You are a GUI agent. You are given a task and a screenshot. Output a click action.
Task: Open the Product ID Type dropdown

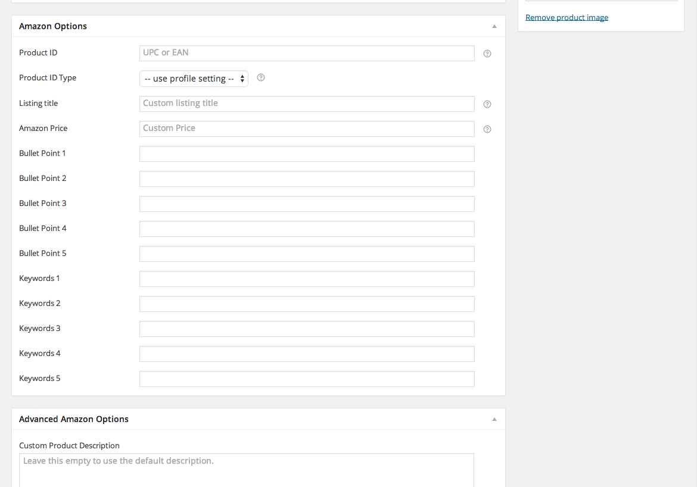194,79
